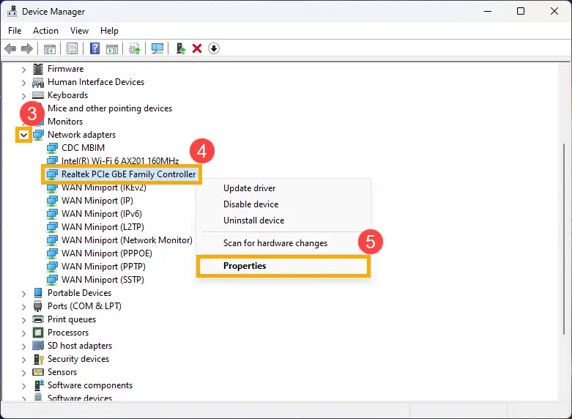Image resolution: width=572 pixels, height=419 pixels.
Task: Select Disable device in the context menu
Action: [250, 204]
